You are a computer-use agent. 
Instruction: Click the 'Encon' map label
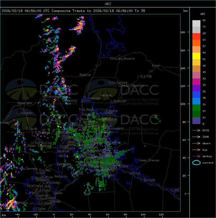pos(156,66)
